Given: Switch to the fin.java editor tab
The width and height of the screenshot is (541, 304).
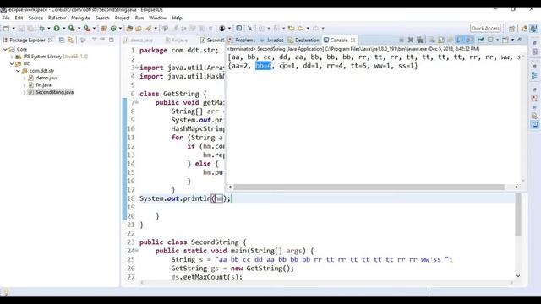Looking at the screenshot, I should click(177, 41).
